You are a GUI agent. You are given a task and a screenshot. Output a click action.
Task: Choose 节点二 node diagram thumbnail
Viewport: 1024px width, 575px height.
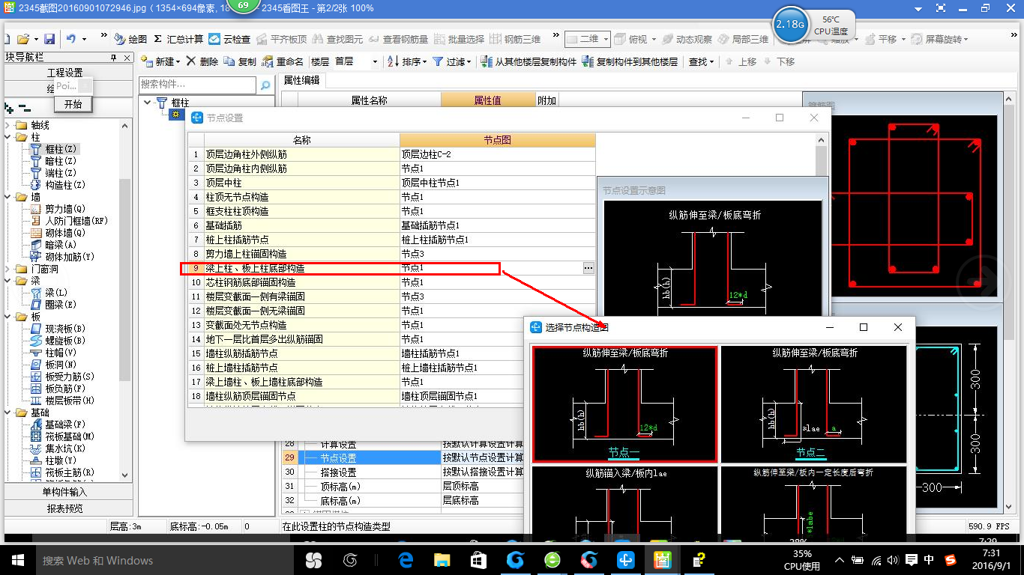pyautogui.click(x=813, y=404)
